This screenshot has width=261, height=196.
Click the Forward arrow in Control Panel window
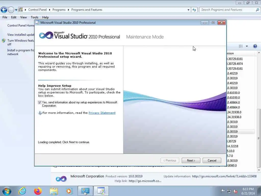11,10
